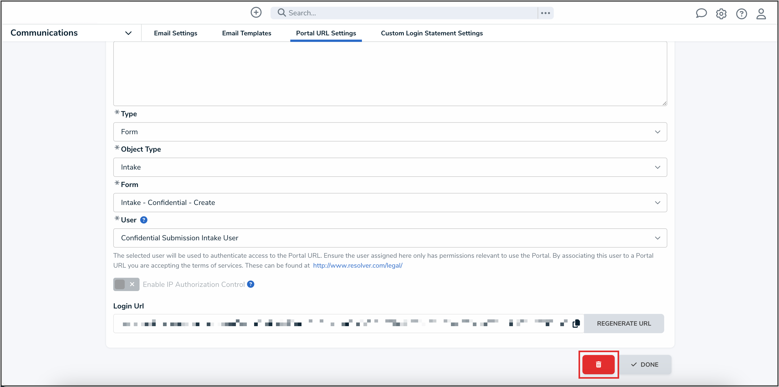
Task: Expand the Type dropdown showing Form
Action: tap(390, 132)
